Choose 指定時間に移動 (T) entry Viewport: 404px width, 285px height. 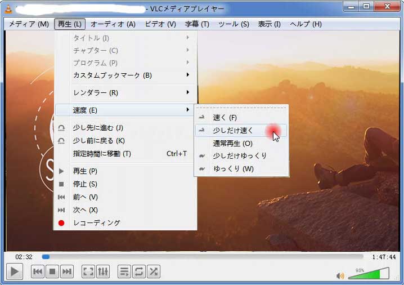(x=125, y=154)
